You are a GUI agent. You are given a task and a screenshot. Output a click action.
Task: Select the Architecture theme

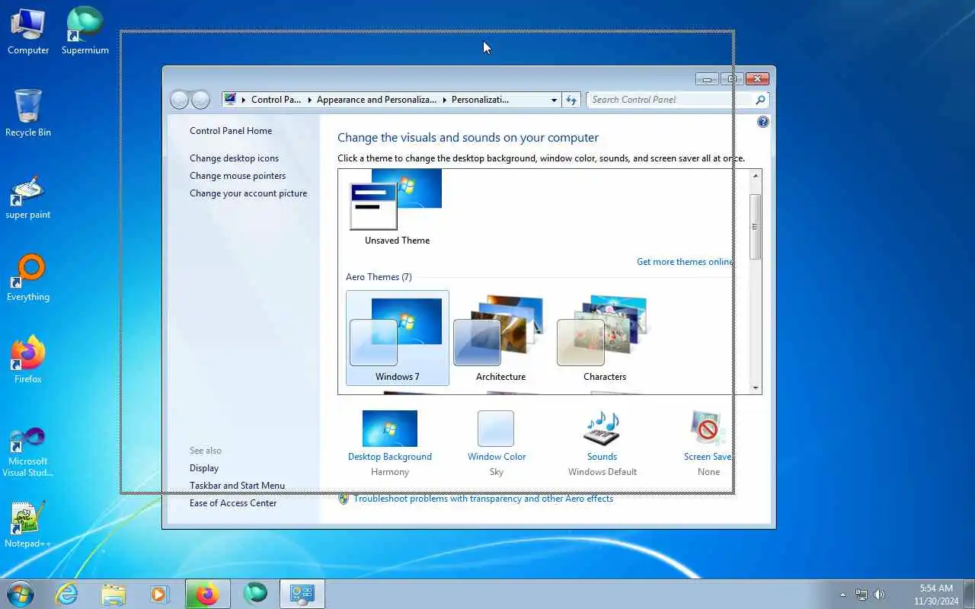click(500, 338)
